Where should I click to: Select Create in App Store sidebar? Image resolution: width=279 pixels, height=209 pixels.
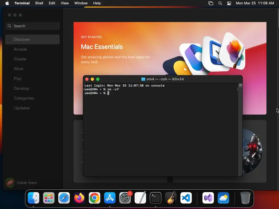32,59
